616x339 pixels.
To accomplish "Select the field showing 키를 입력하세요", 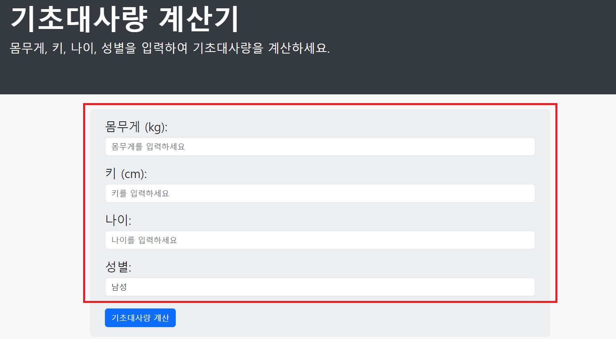I will [319, 193].
